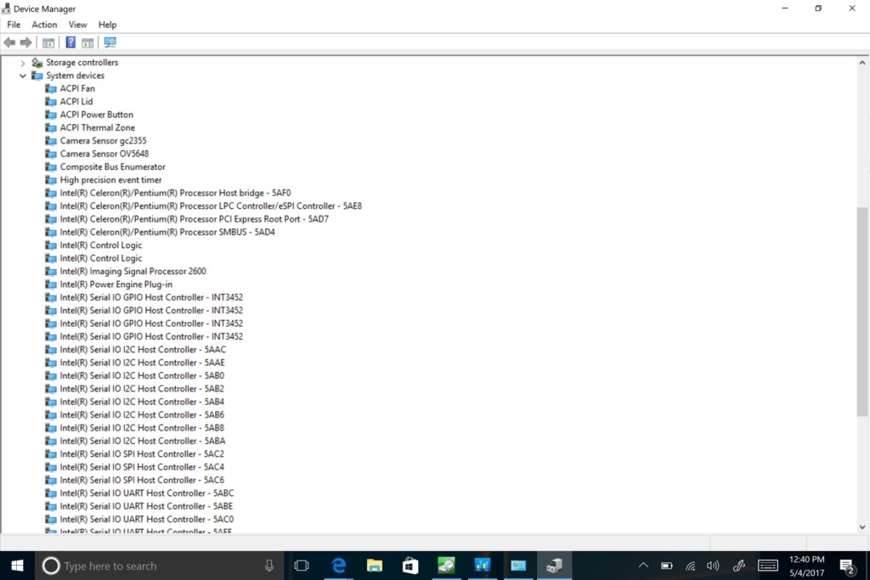Image resolution: width=870 pixels, height=580 pixels.
Task: Select Processor SMBUS - 5AD4 device
Action: point(167,232)
